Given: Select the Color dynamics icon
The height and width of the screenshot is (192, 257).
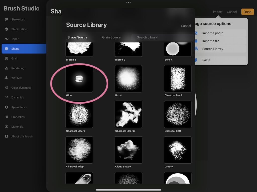Looking at the screenshot, I should tap(6, 88).
